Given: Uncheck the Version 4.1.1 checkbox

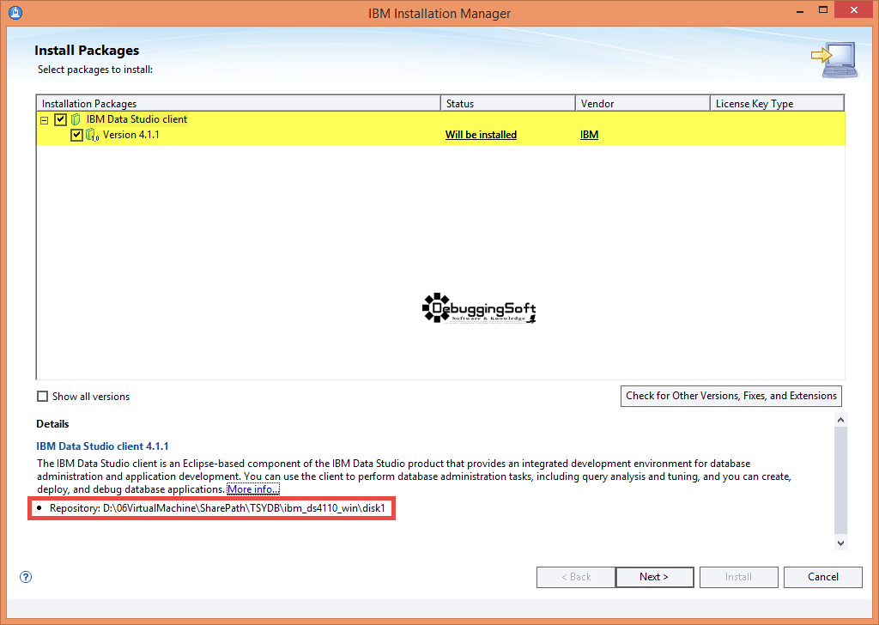Looking at the screenshot, I should (x=76, y=135).
